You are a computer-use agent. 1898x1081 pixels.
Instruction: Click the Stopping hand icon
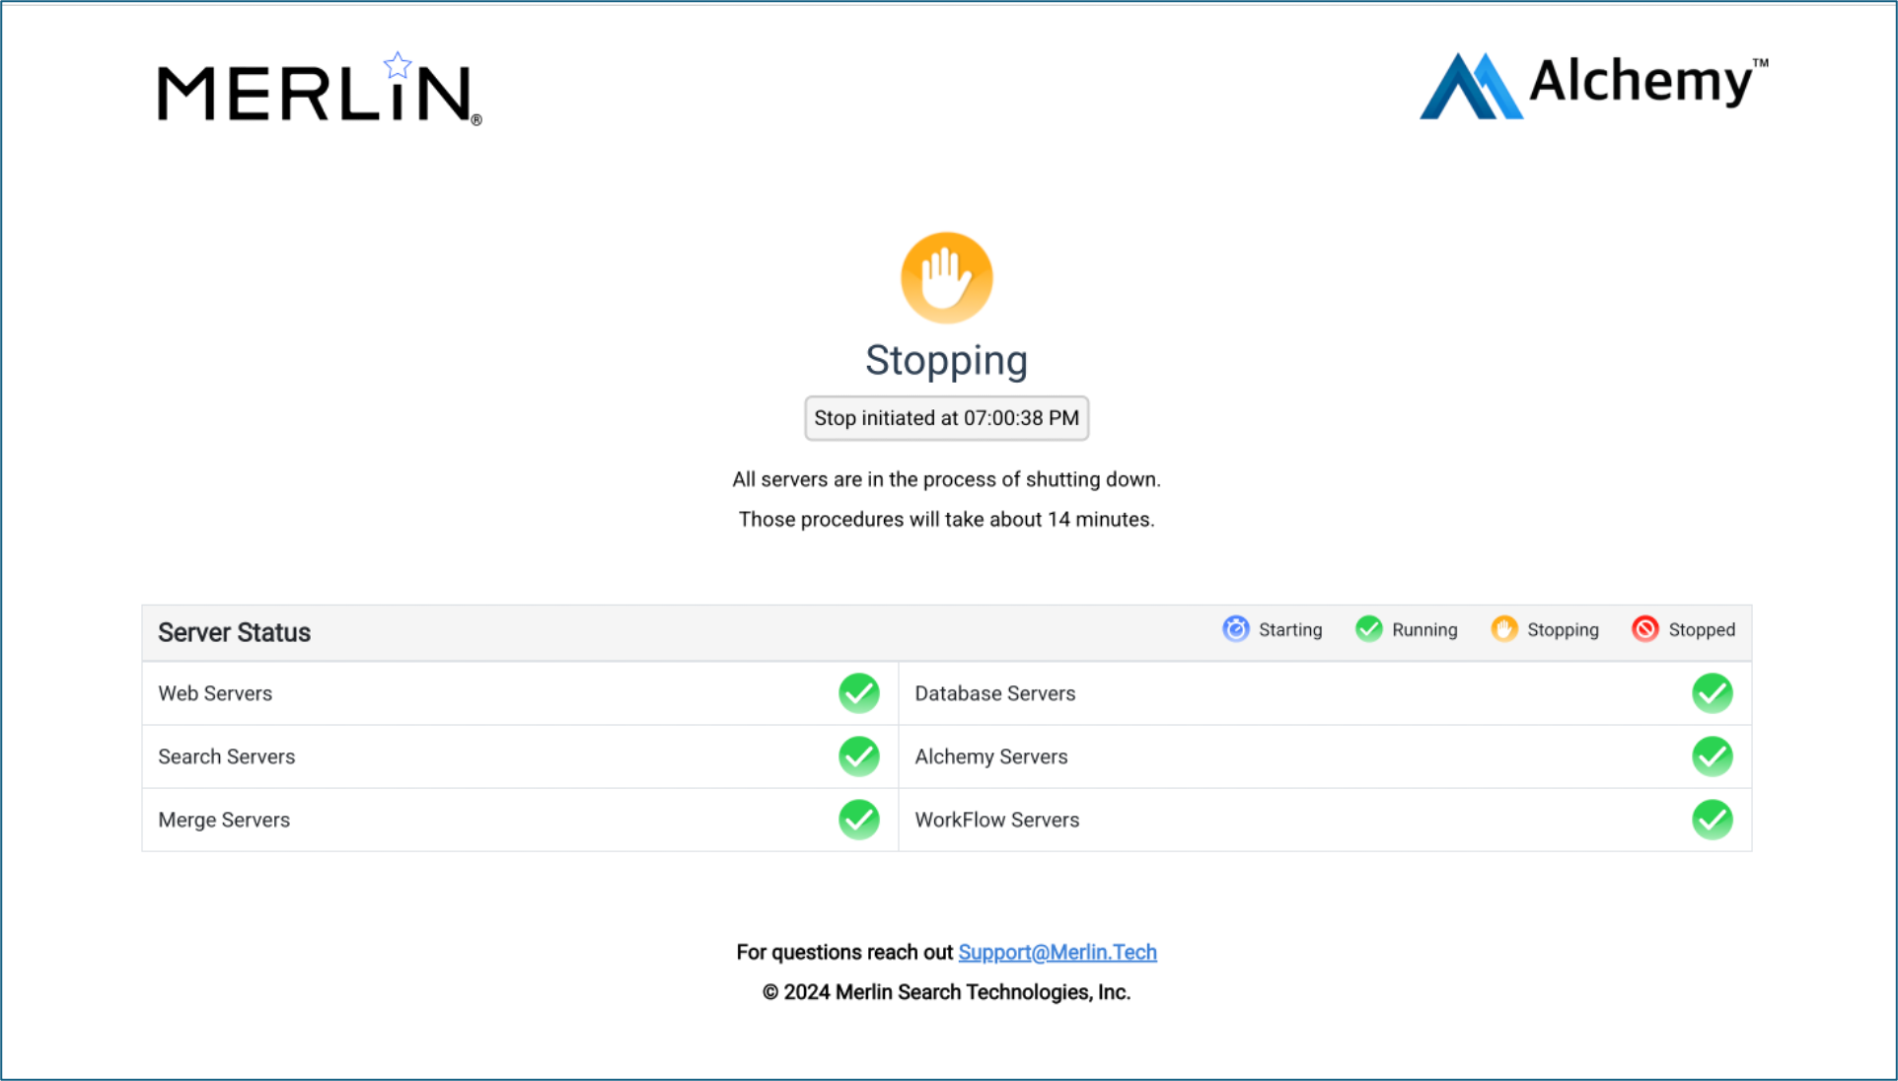pos(945,277)
